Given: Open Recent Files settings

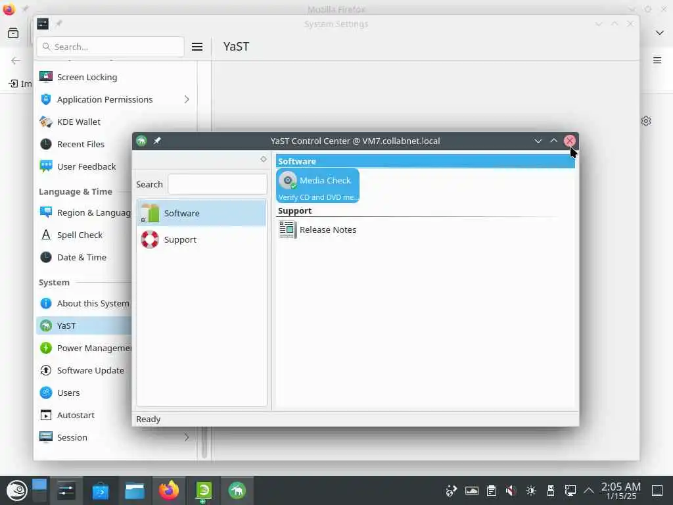Looking at the screenshot, I should (x=84, y=144).
